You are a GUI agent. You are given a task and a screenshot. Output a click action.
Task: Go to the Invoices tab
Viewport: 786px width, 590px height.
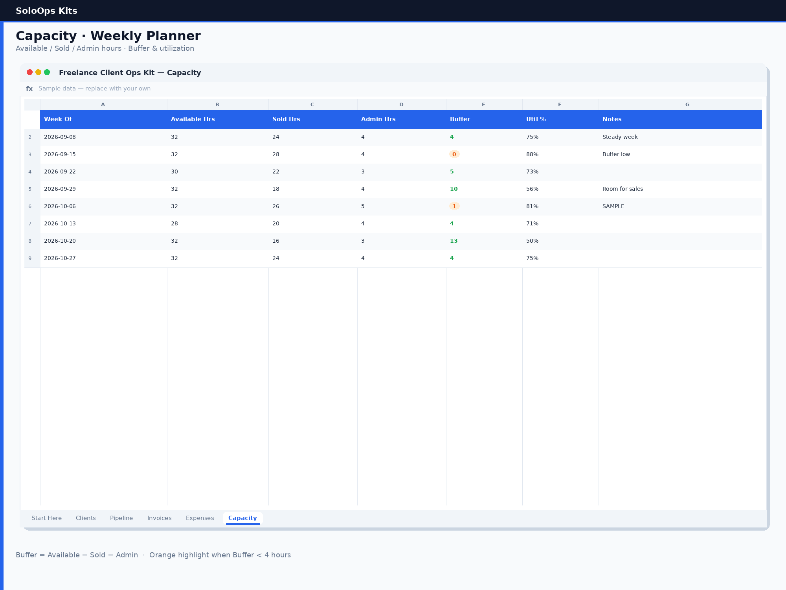159,518
